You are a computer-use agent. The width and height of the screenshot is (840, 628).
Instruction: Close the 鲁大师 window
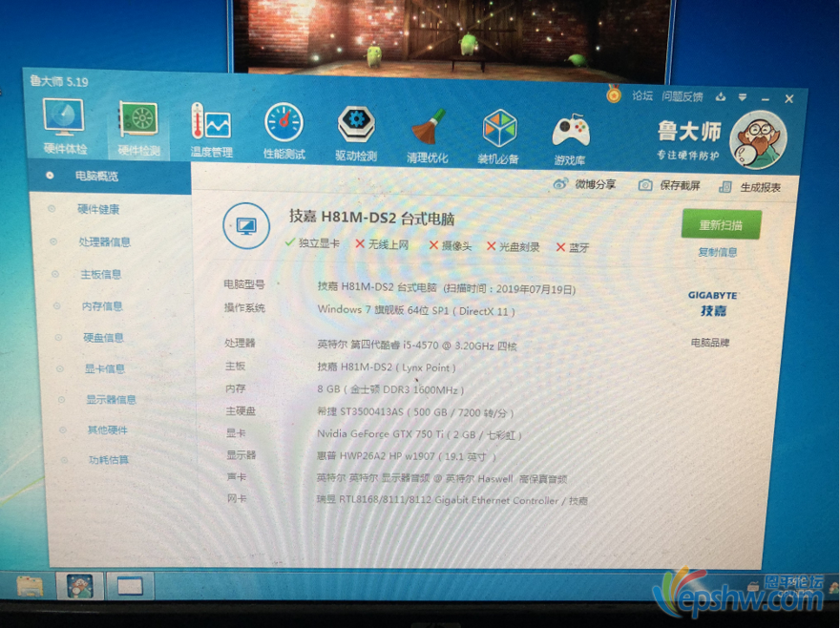coord(789,98)
